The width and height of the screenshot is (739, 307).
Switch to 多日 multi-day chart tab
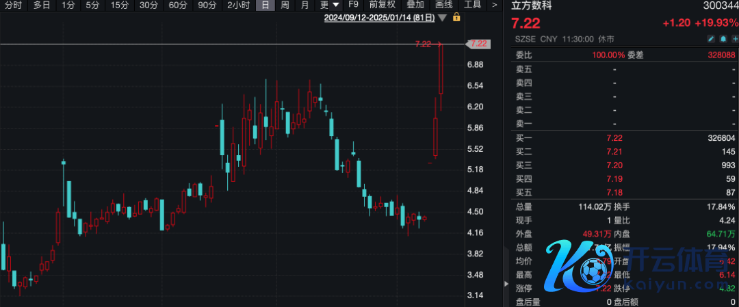click(42, 5)
